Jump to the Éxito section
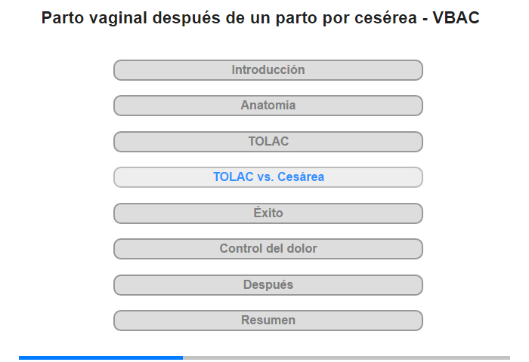The height and width of the screenshot is (362, 529). click(x=268, y=213)
